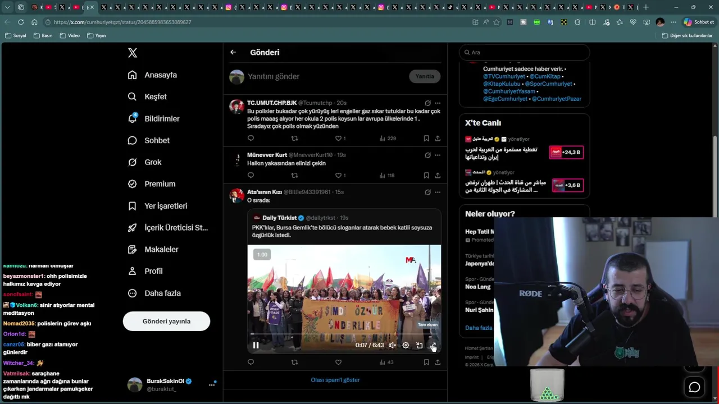Reply to TC.UMUT.CHP.BJK's comment
The image size is (719, 404).
(251, 138)
